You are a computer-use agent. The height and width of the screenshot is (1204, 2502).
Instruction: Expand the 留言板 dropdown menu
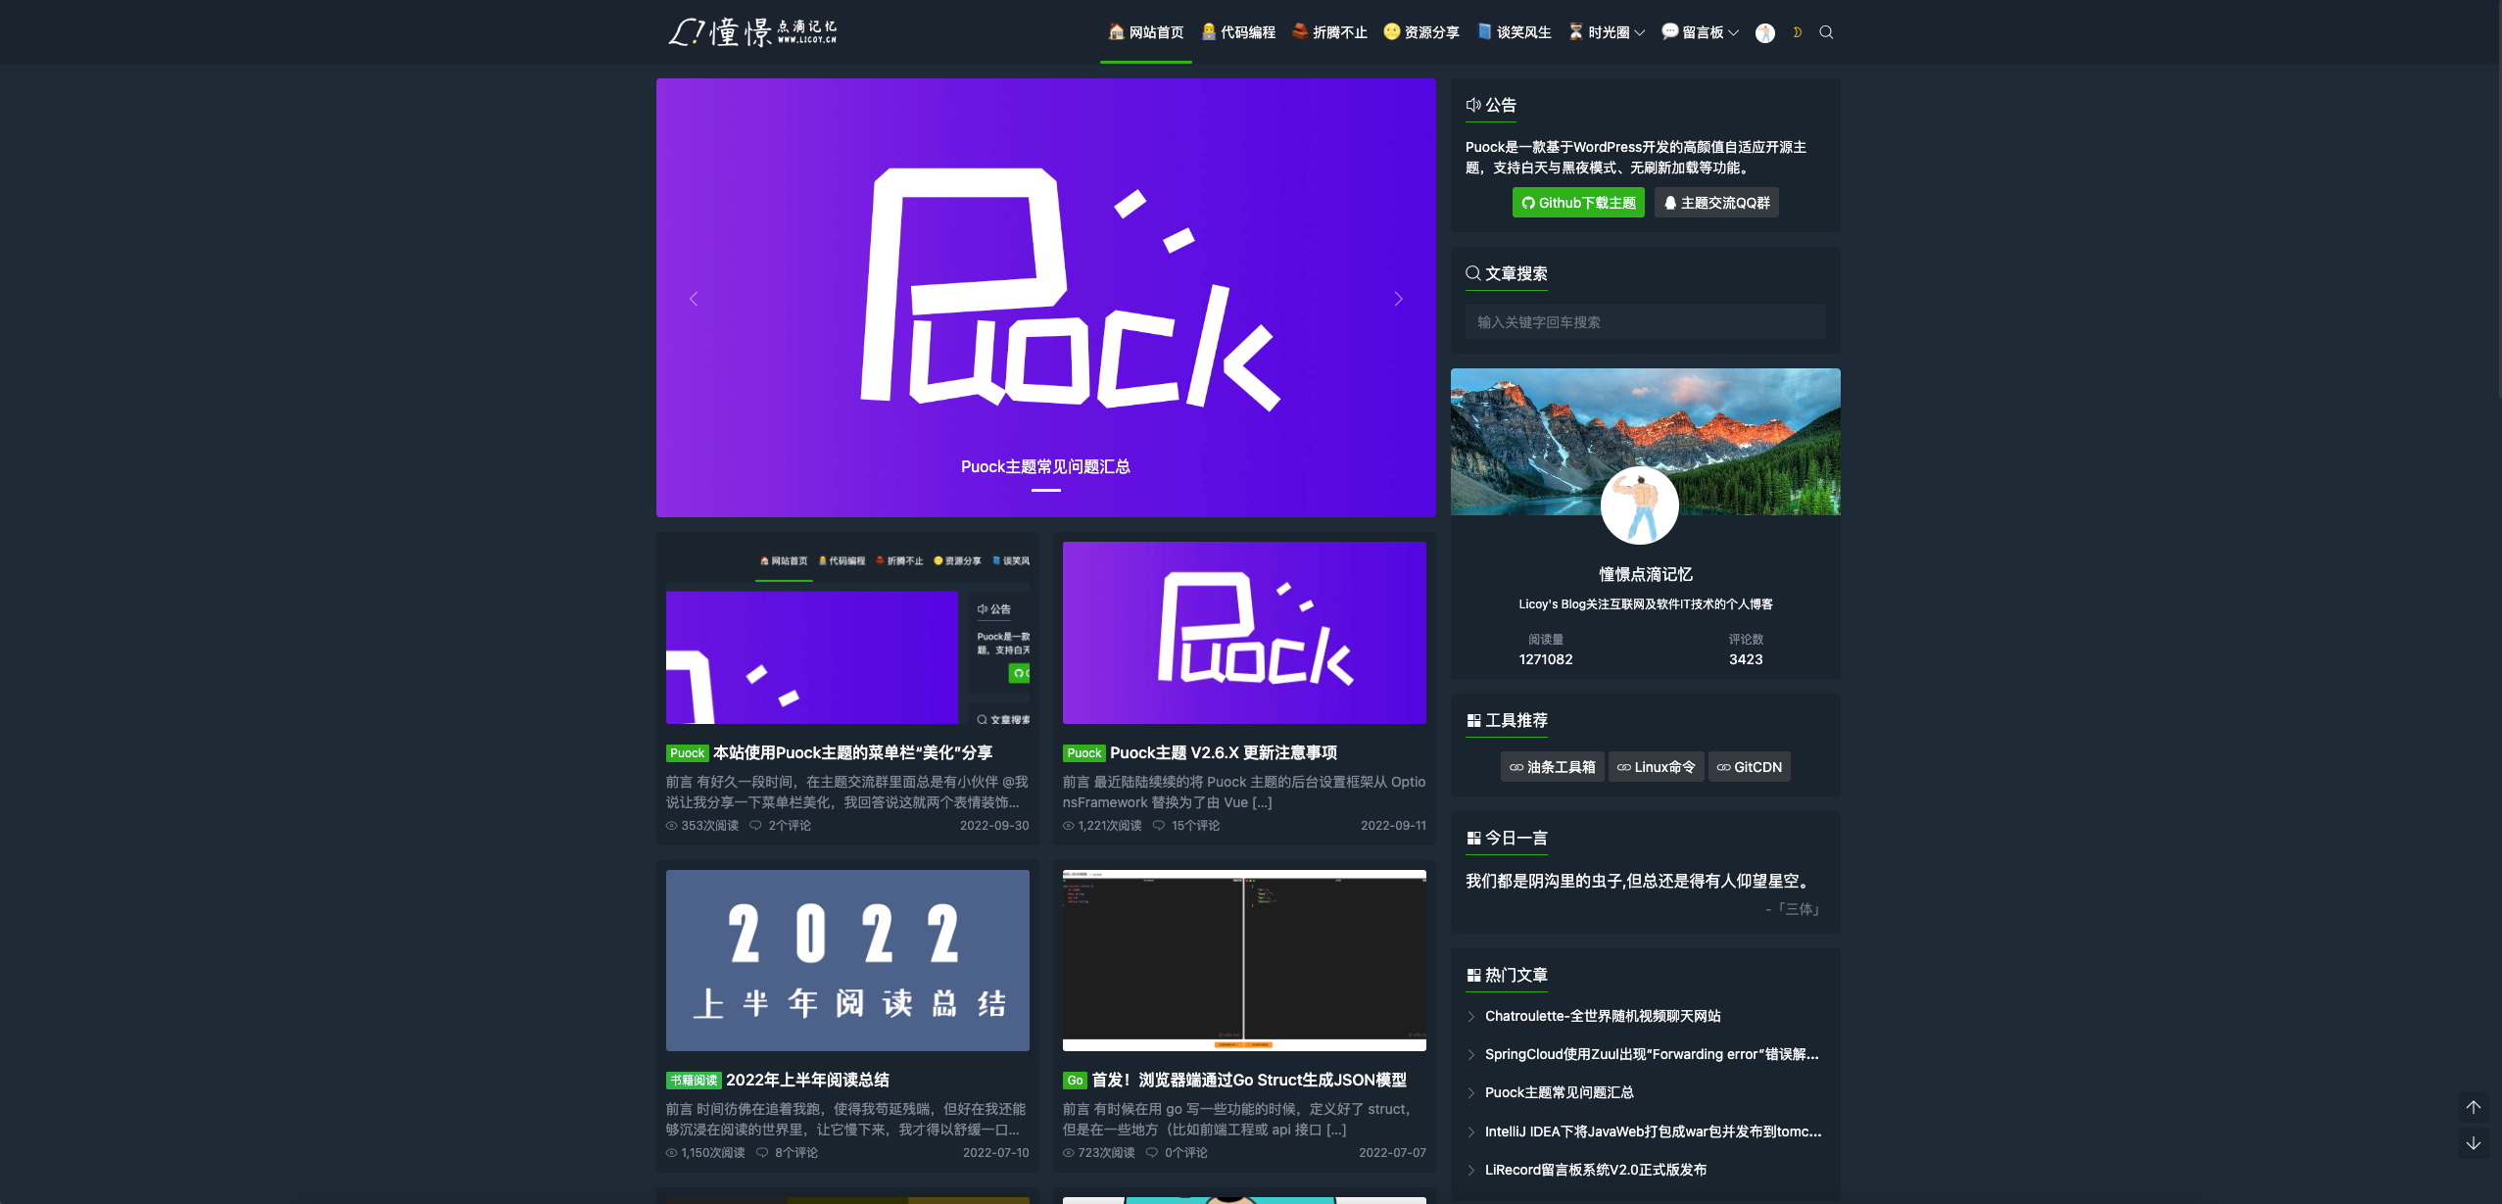1701,32
